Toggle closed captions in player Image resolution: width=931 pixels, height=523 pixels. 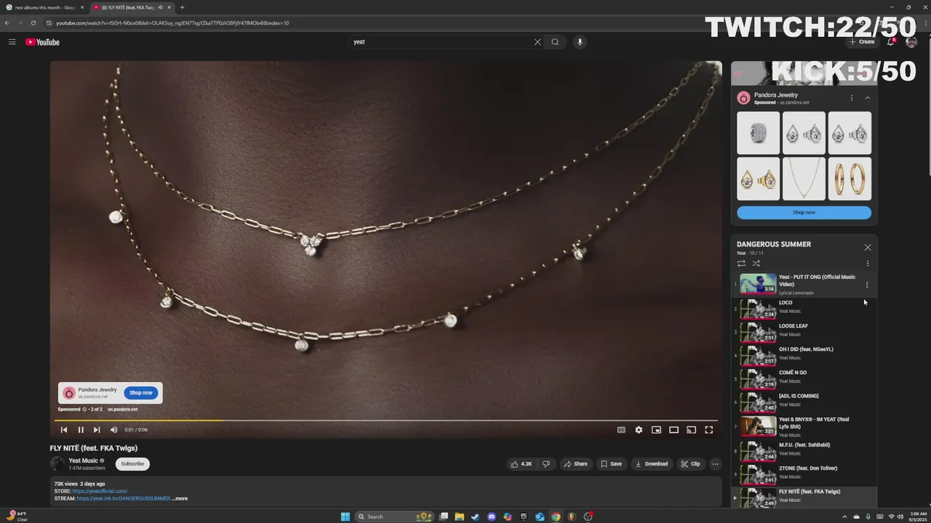[621, 430]
